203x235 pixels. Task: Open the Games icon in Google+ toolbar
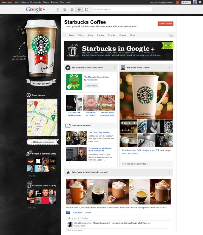point(87,10)
